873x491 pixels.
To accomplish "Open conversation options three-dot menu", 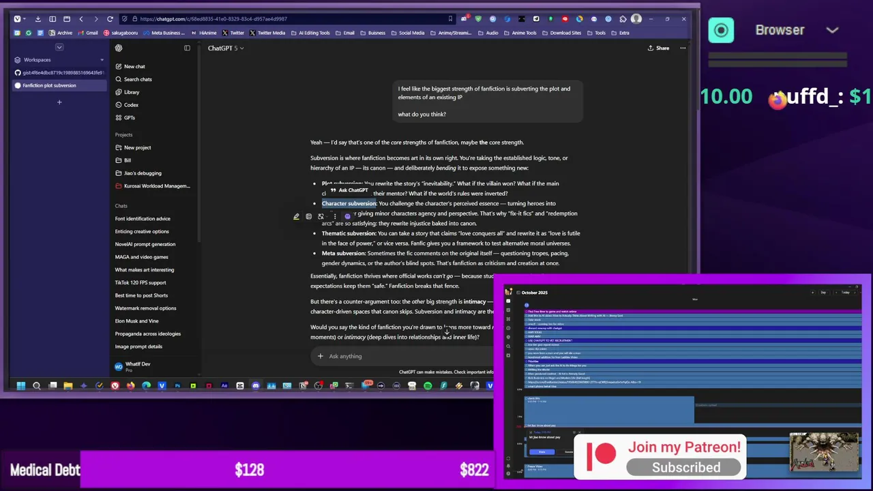I will pyautogui.click(x=683, y=48).
